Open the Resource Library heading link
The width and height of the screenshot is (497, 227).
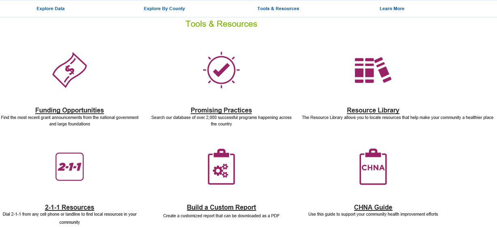(373, 110)
